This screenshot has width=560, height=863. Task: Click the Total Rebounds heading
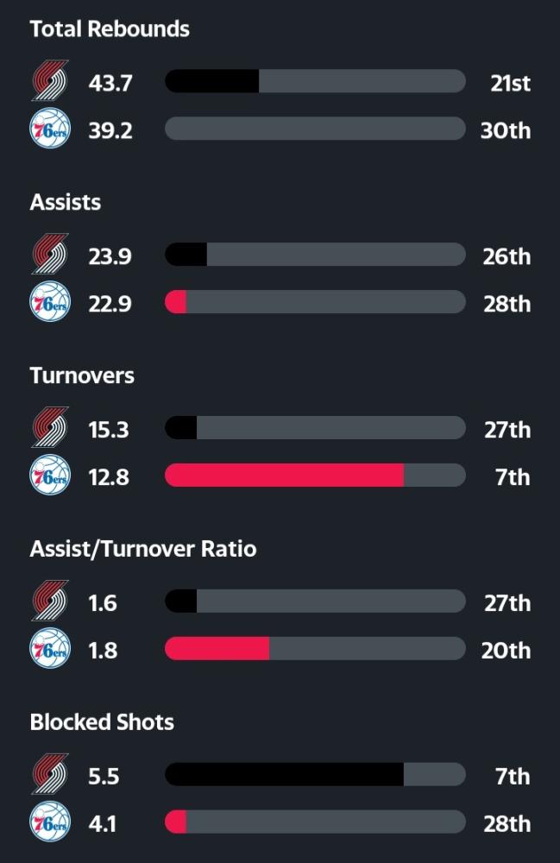110,28
